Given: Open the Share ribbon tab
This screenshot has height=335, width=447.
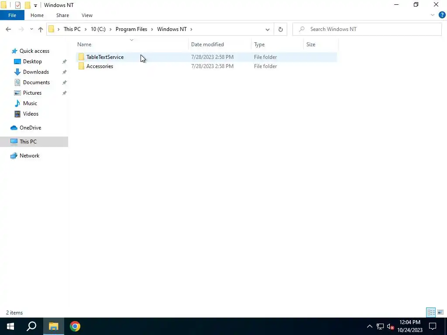Looking at the screenshot, I should point(62,15).
